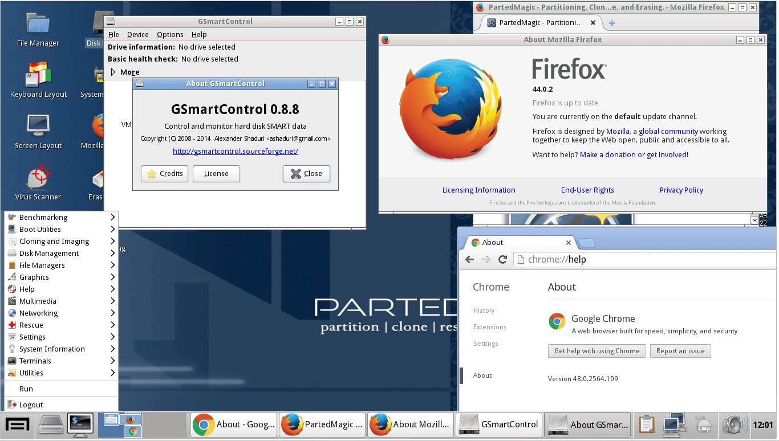This screenshot has height=441, width=779.
Task: Open the dropdown arrow in Firefox page
Action: click(x=754, y=219)
